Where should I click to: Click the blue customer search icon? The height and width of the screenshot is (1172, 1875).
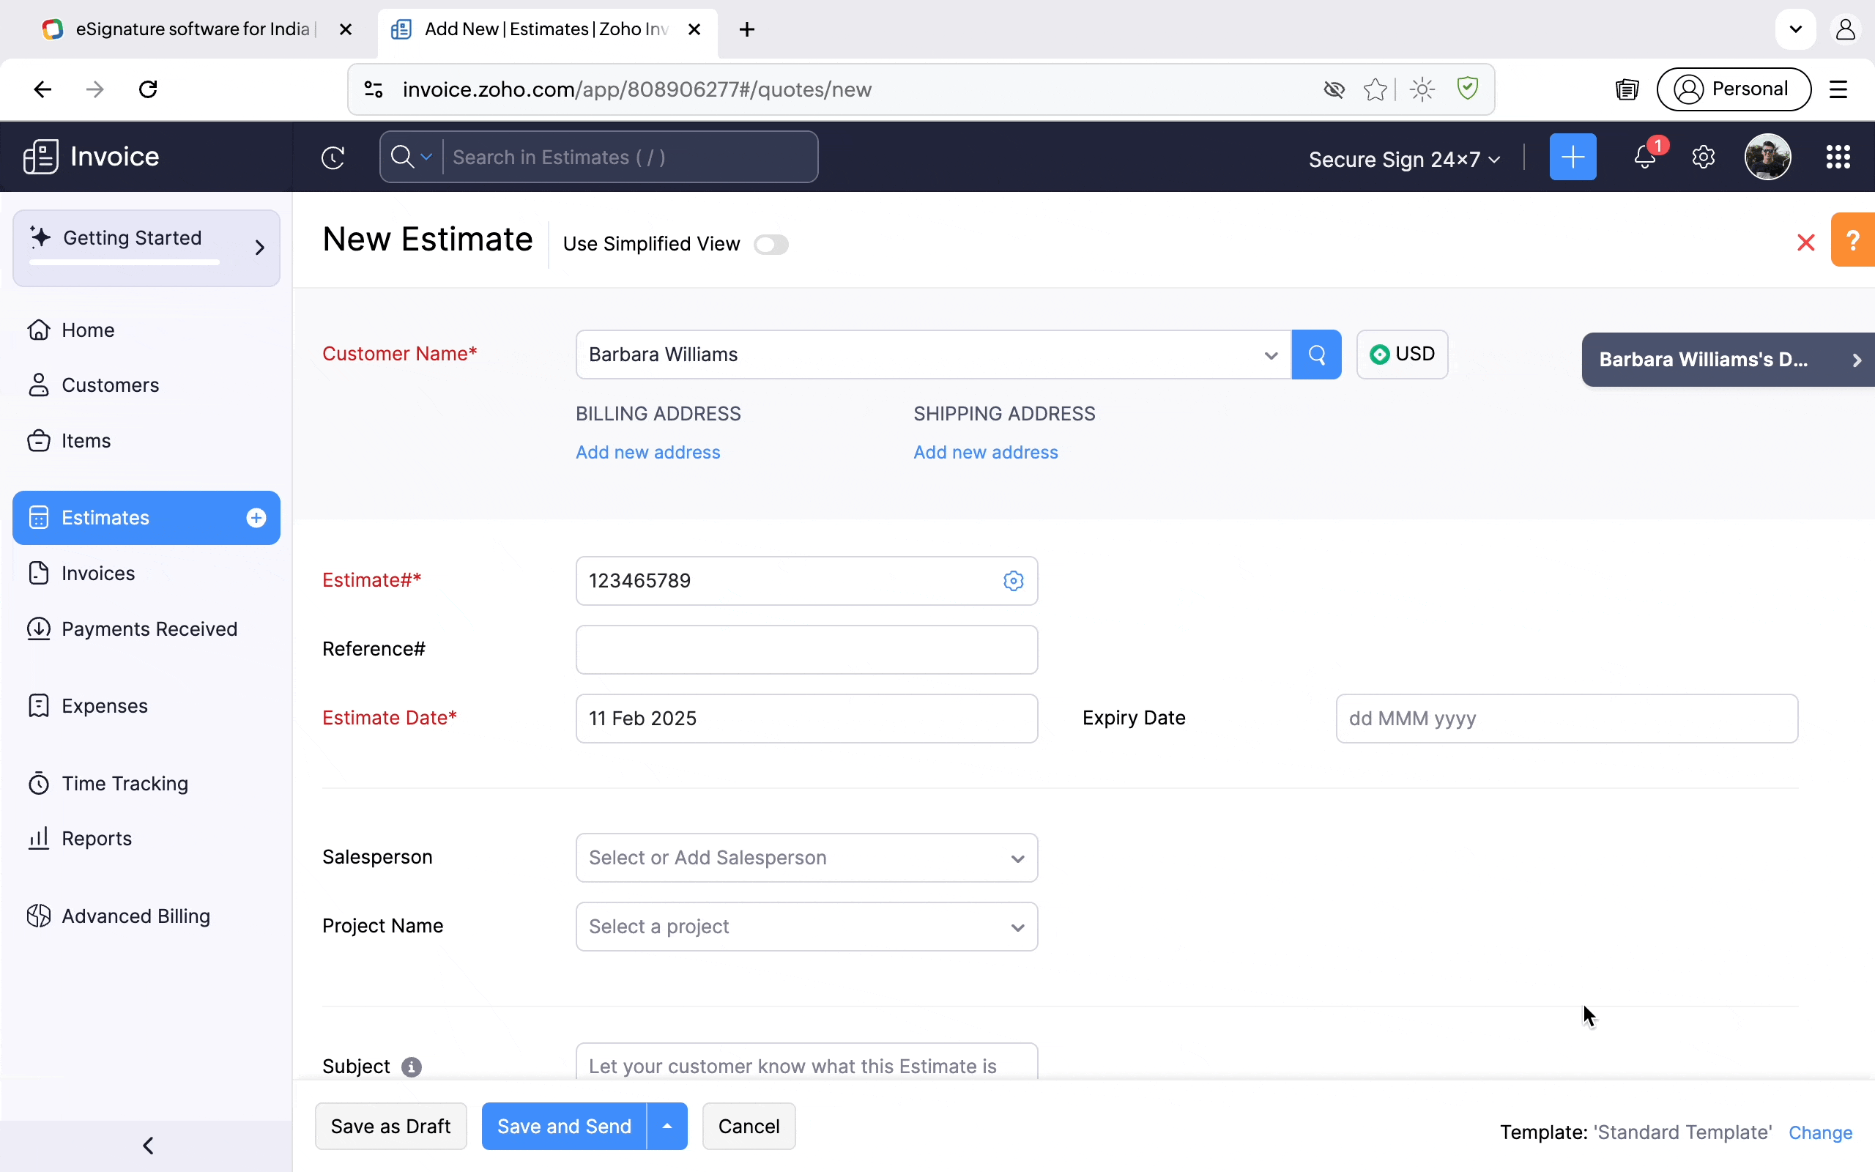(x=1316, y=355)
